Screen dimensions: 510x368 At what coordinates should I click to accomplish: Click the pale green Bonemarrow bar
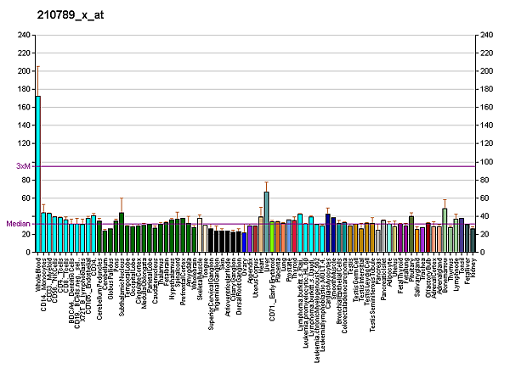[x=445, y=230]
